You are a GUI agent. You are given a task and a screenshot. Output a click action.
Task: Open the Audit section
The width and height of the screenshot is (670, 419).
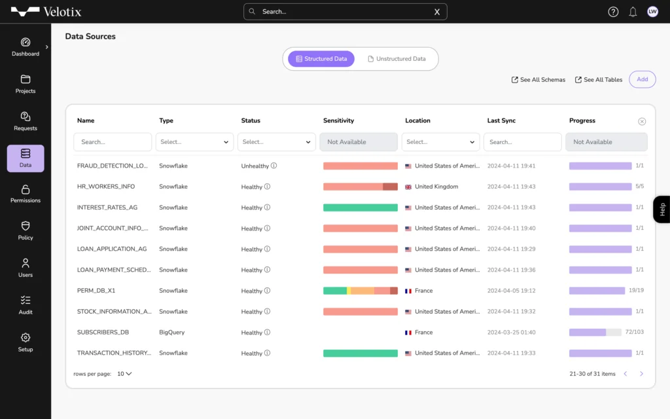[x=26, y=305]
